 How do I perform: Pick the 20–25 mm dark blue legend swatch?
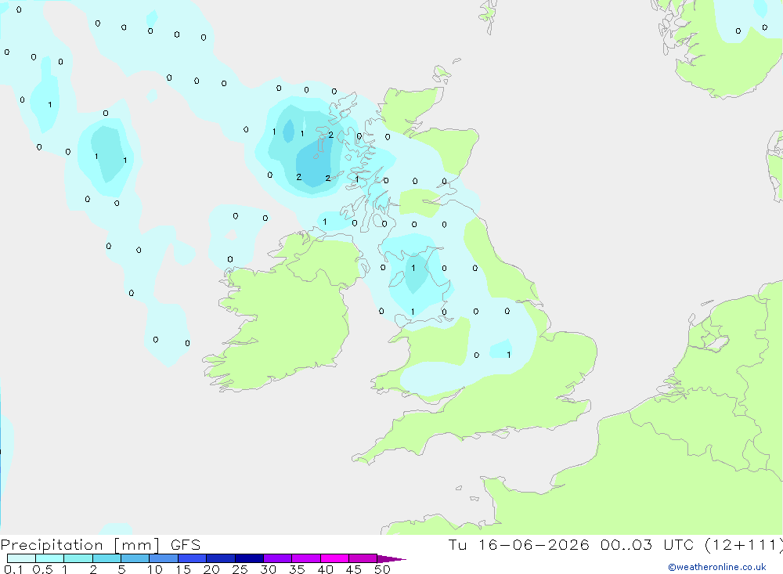click(x=221, y=558)
